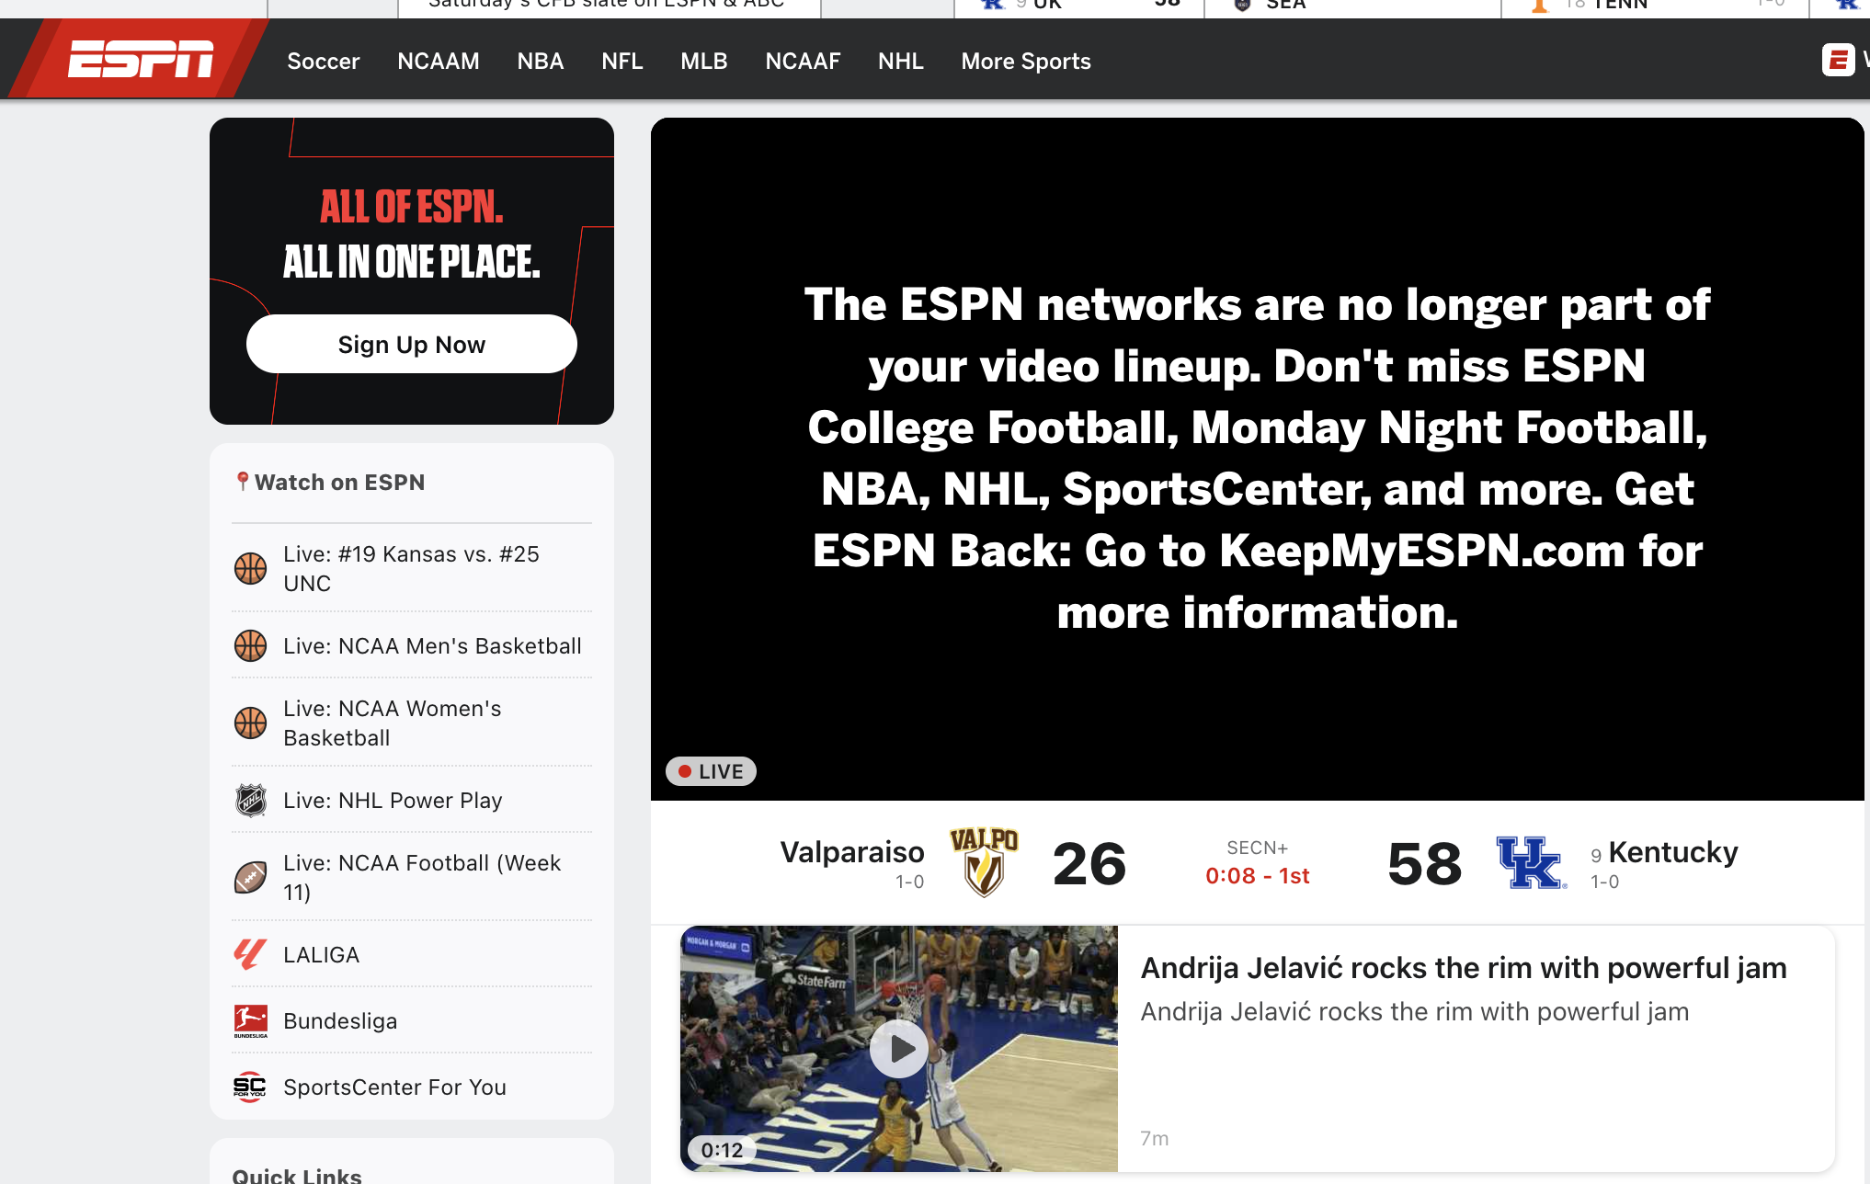Click the Valparaiso team logo
This screenshot has width=1870, height=1184.
point(984,862)
